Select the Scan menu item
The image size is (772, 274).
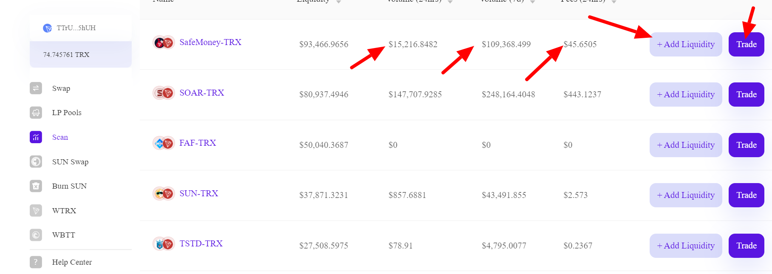click(60, 137)
